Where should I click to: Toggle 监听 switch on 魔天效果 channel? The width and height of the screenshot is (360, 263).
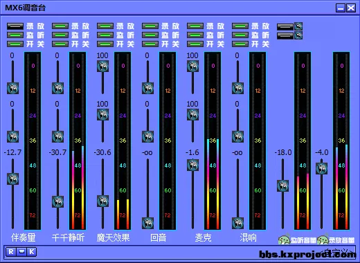[x=105, y=35]
